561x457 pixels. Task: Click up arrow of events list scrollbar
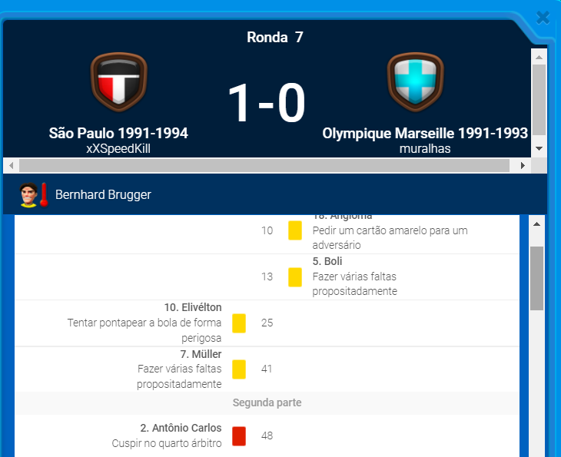(x=537, y=224)
